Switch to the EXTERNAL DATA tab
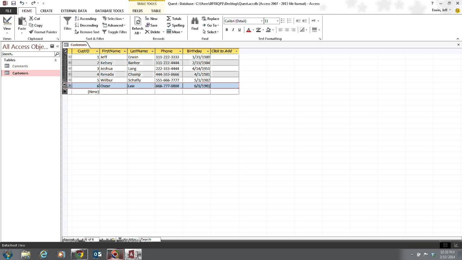462x260 pixels. [74, 11]
